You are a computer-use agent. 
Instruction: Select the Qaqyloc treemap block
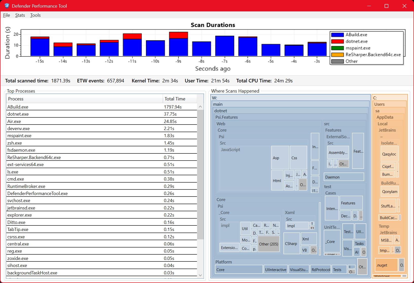[x=389, y=154]
